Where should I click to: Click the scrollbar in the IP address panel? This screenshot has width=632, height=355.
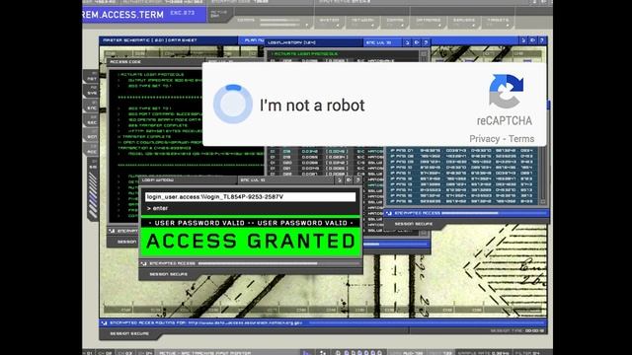point(543,176)
